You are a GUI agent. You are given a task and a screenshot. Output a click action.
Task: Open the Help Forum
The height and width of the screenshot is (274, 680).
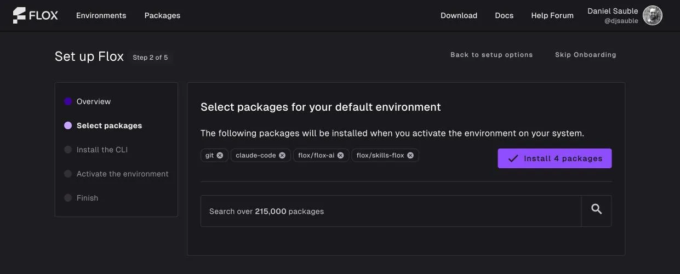tap(552, 15)
